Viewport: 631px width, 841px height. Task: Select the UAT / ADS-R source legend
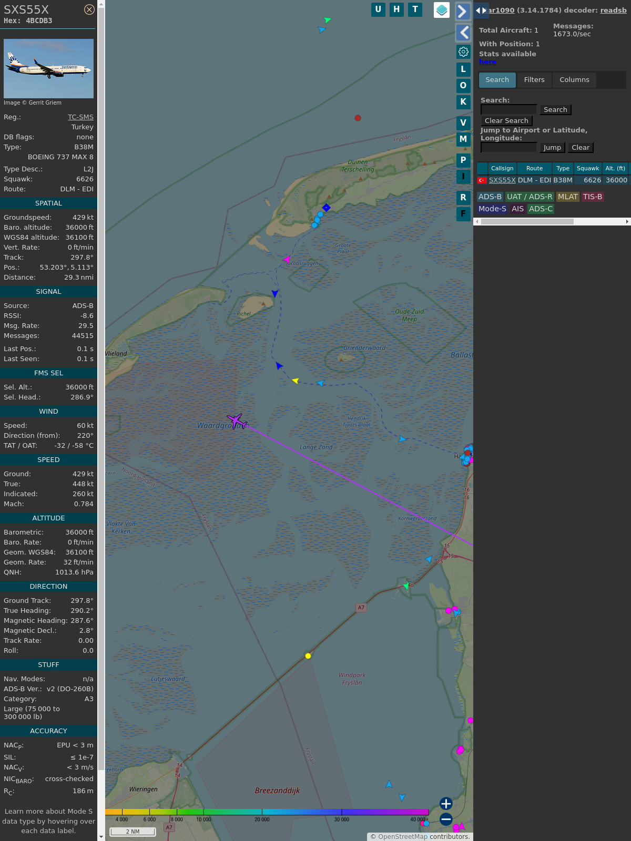tap(530, 197)
